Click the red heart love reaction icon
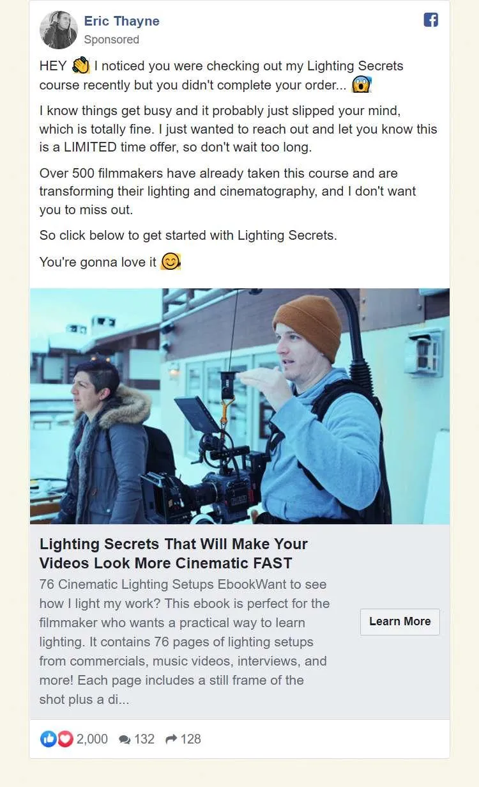Viewport: 479px width, 787px height. coord(65,739)
